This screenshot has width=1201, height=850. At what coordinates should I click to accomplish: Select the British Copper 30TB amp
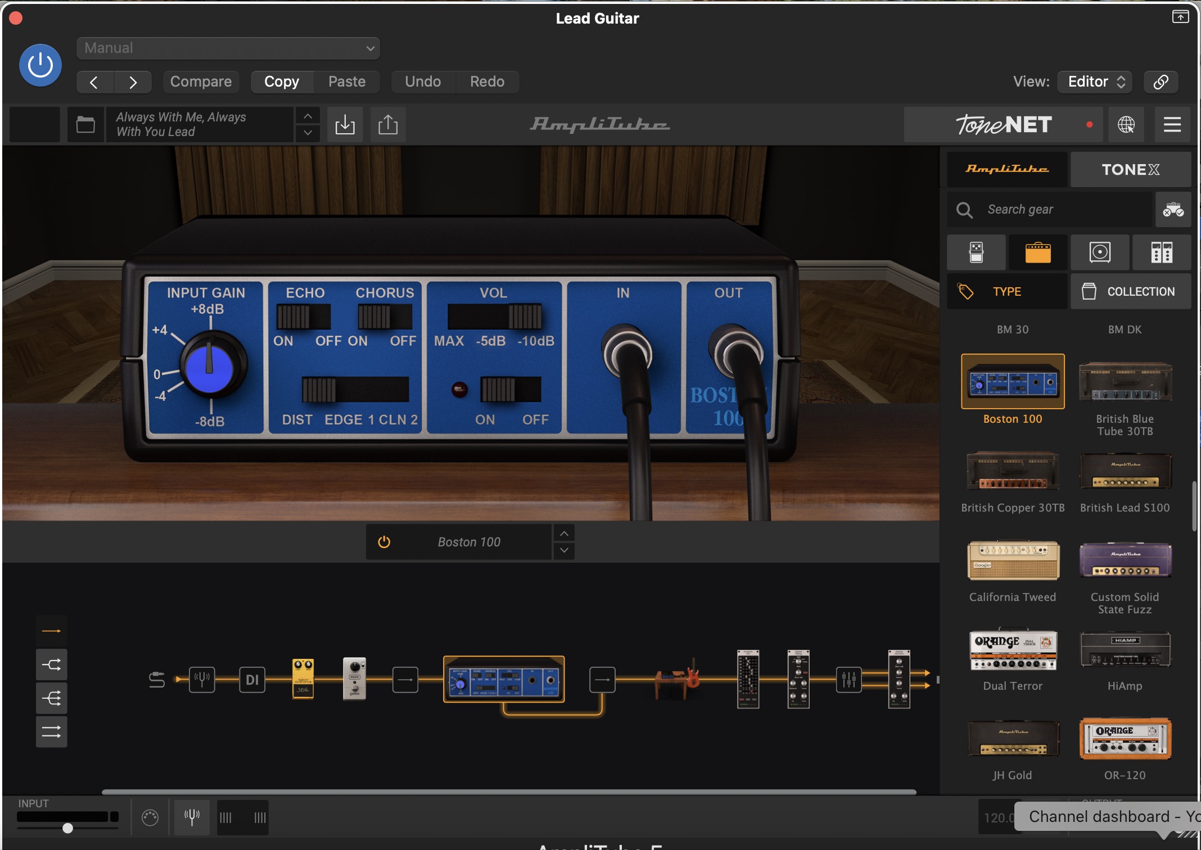click(1013, 471)
